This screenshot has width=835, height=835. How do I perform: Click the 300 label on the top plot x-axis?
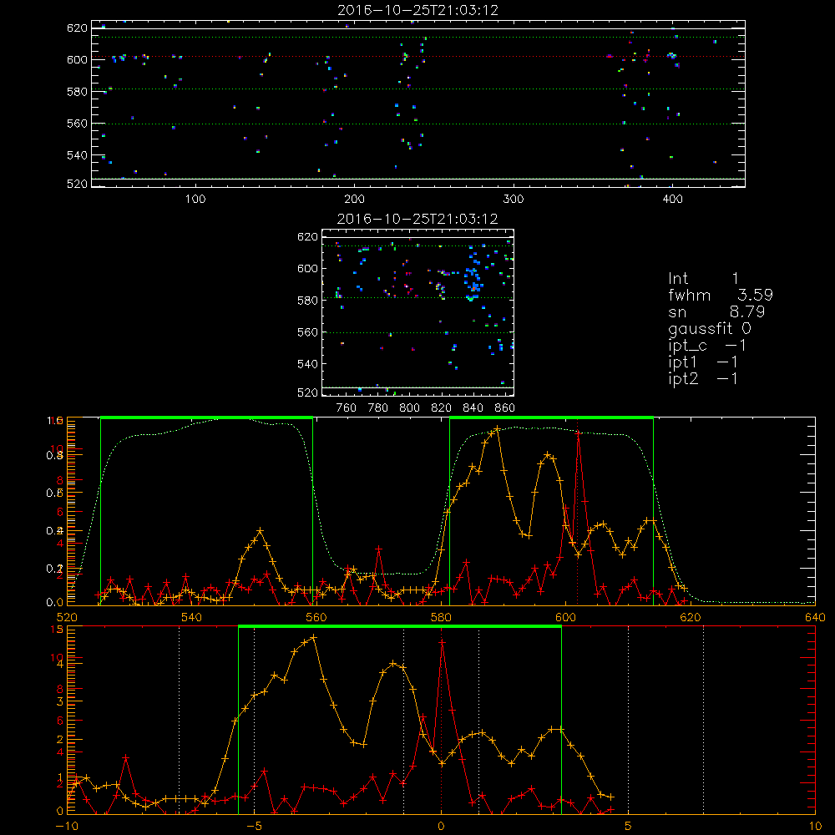(514, 200)
